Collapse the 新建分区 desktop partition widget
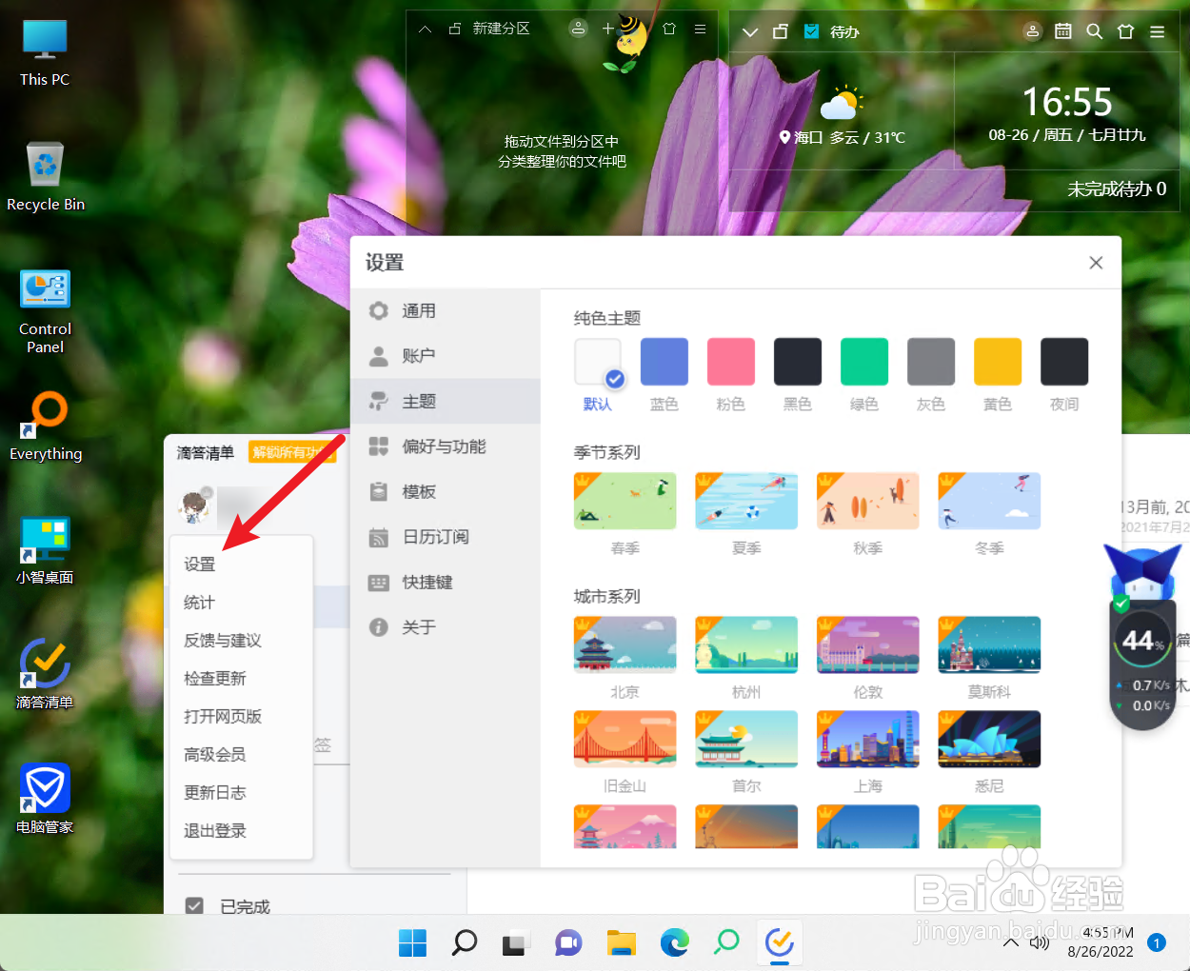This screenshot has width=1190, height=971. click(426, 30)
